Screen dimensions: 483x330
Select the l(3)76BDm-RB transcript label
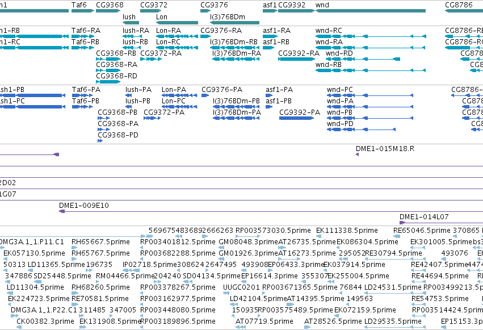(x=234, y=42)
